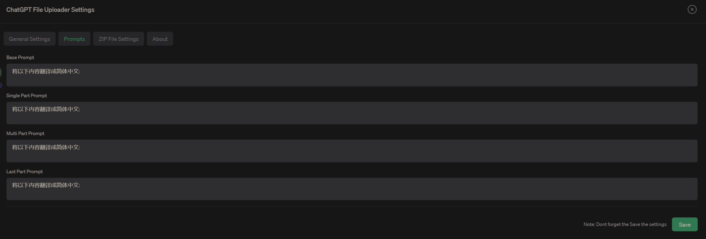Screen dimensions: 706x239
Task: Go to the About tab
Action: (160, 39)
